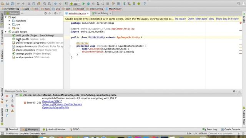Collapse the Gradle Scripts node
This screenshot has height=138, width=246.
6,31
